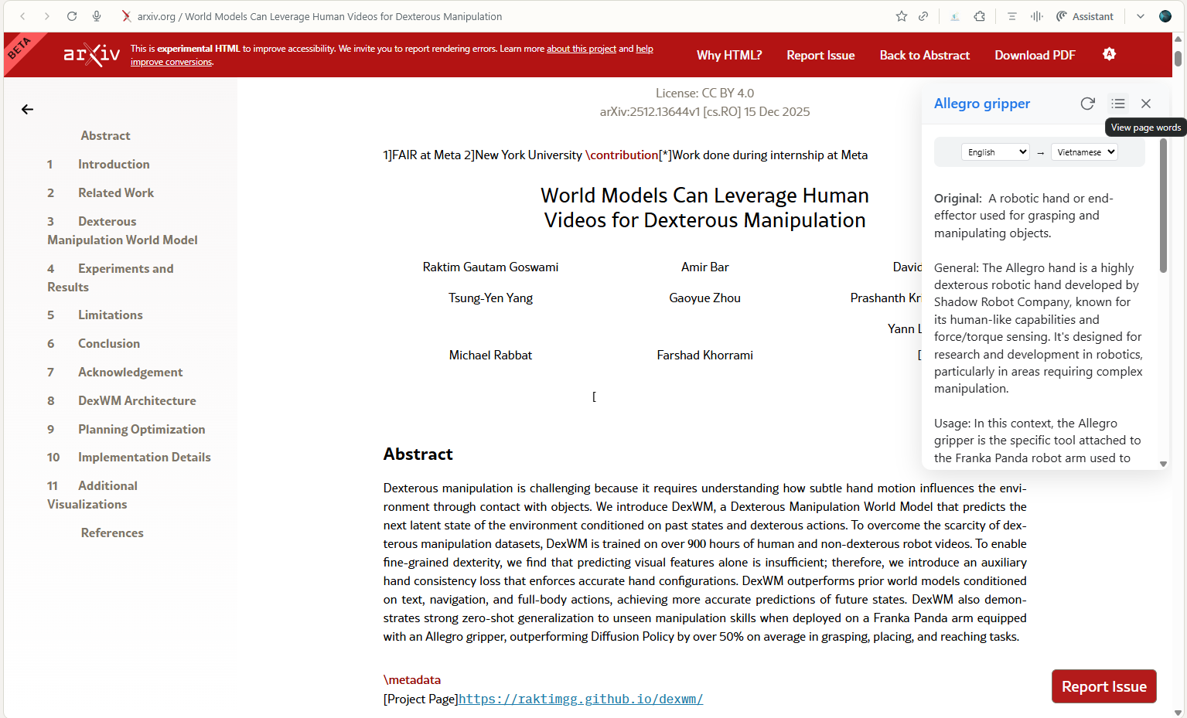Open the Vietnamese target language dropdown
This screenshot has width=1187, height=718.
(x=1085, y=152)
